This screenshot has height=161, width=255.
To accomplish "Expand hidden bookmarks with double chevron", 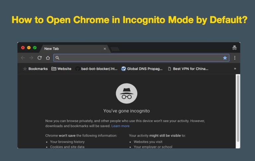I will (235, 68).
